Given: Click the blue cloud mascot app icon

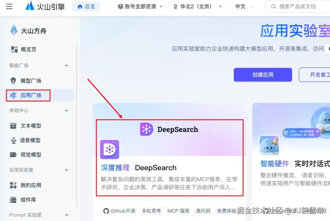Looking at the screenshot, I should 269,145.
